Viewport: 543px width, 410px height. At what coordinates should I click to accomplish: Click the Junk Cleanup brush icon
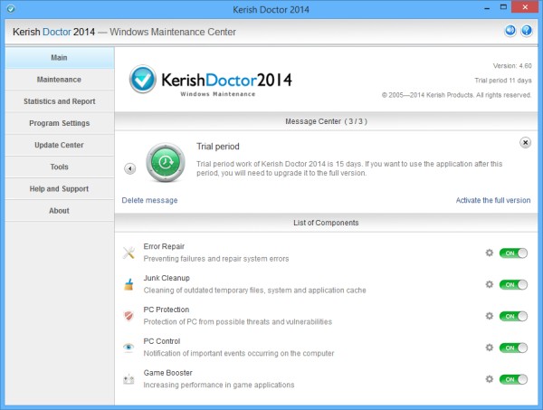click(129, 284)
